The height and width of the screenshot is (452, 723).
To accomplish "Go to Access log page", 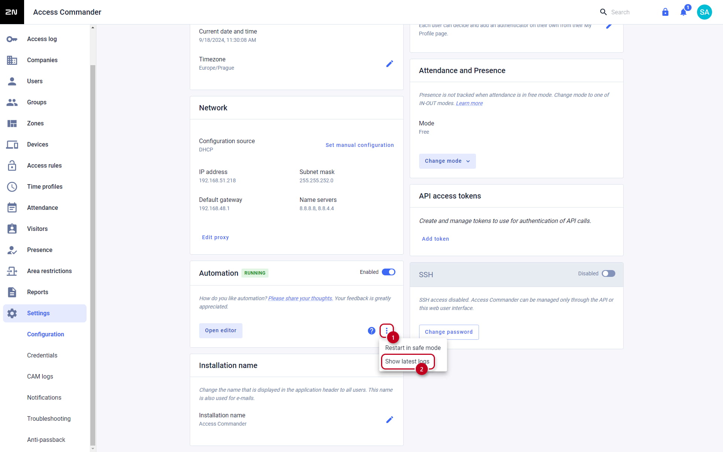I will pyautogui.click(x=42, y=39).
